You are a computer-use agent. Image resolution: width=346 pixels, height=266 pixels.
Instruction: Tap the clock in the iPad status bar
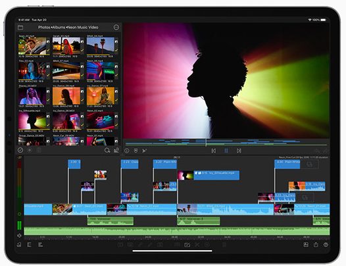pyautogui.click(x=24, y=20)
